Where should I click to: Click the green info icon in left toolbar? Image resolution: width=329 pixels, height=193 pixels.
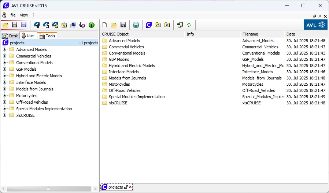(x=92, y=25)
